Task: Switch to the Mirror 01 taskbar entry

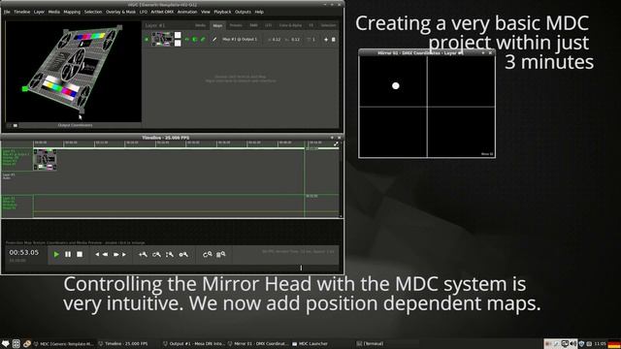Action: [257, 344]
